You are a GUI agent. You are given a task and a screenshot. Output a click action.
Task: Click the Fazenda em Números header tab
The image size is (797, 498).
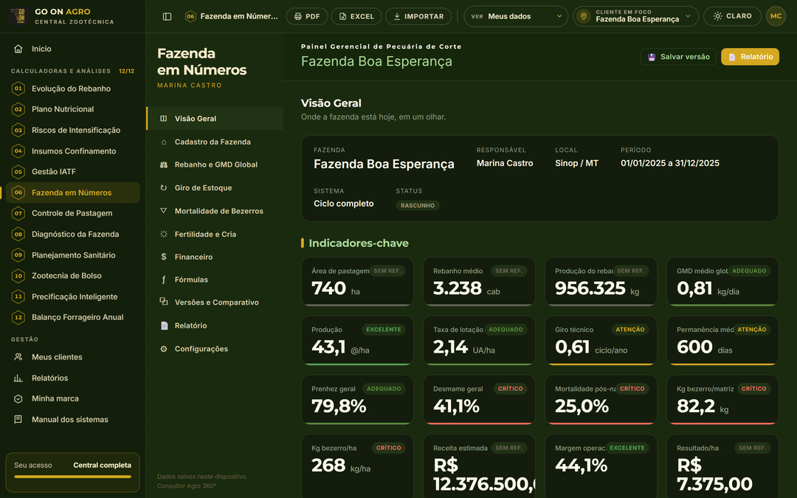(x=232, y=16)
